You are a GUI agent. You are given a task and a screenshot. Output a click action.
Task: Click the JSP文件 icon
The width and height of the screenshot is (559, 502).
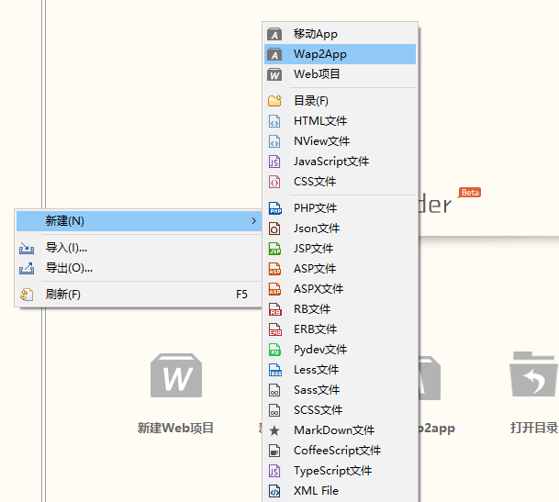pos(274,249)
